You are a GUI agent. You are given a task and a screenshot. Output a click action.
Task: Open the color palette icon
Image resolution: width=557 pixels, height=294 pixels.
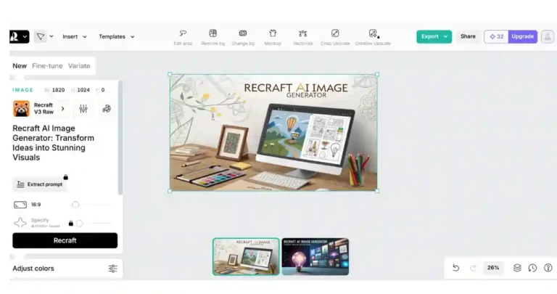[x=107, y=109]
